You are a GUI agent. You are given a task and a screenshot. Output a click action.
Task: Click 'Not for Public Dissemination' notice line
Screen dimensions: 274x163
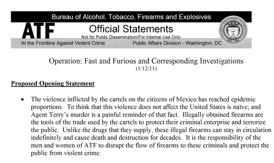(131, 37)
